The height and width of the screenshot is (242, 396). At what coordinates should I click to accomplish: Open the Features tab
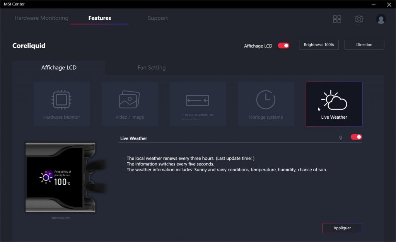[x=99, y=18]
